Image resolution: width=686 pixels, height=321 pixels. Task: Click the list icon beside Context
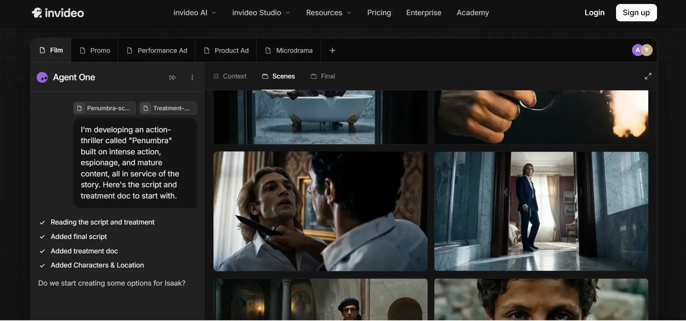(216, 76)
